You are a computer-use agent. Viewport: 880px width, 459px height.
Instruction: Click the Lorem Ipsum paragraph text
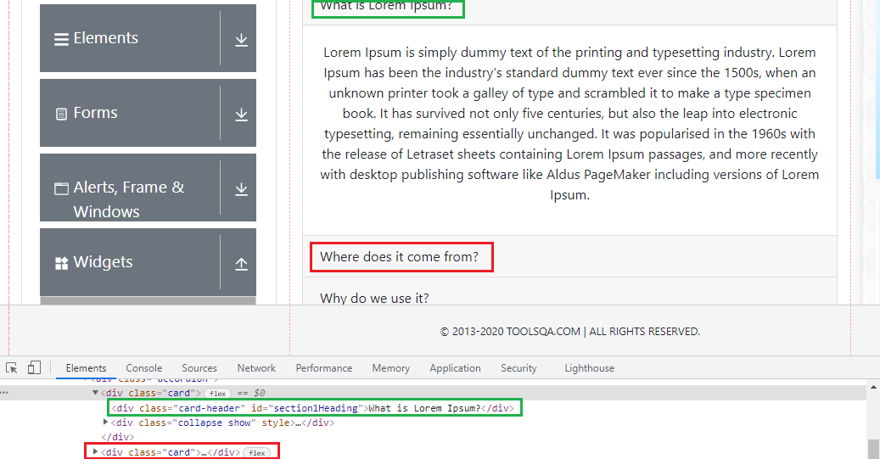point(569,124)
